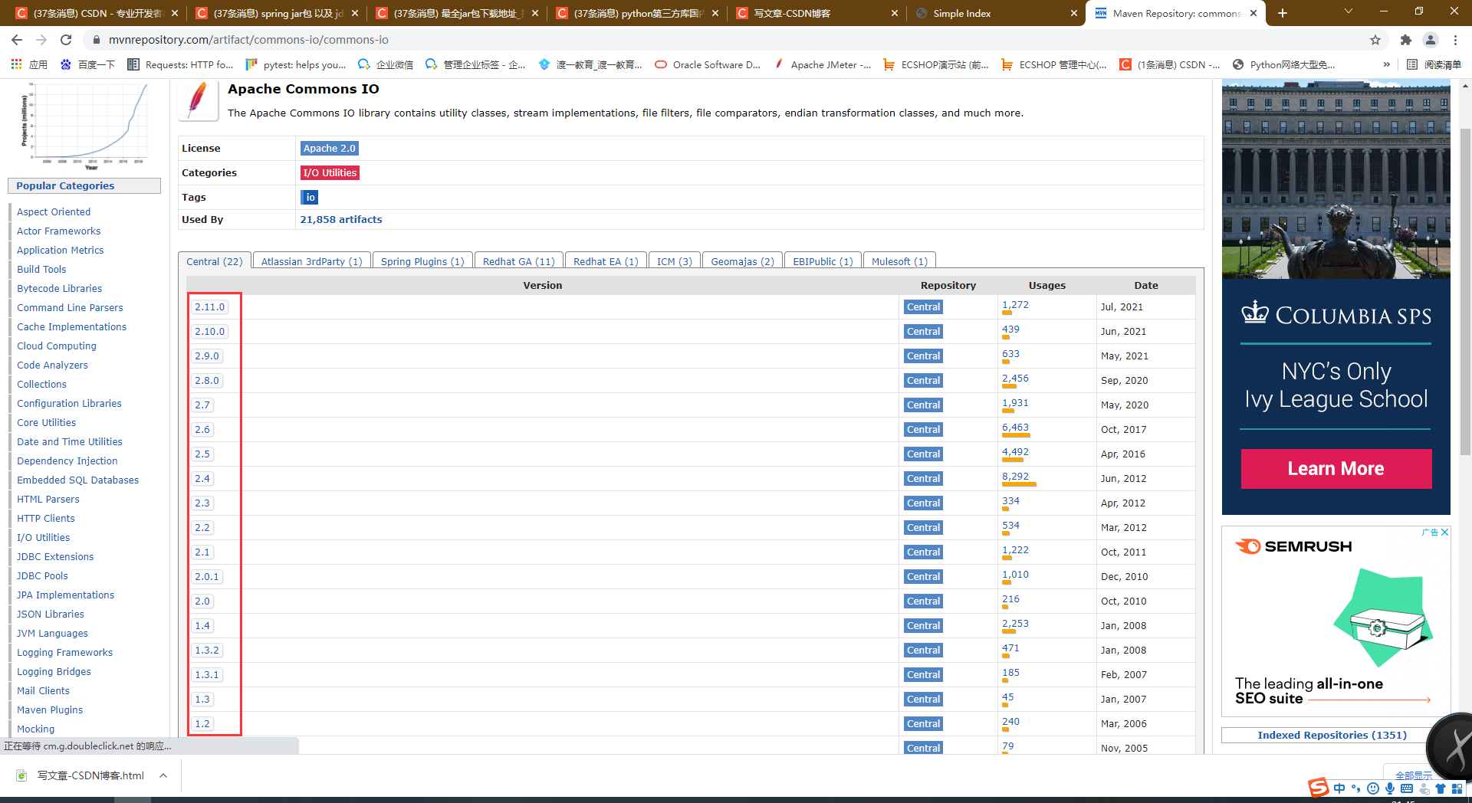
Task: Click the io tag
Action: pos(310,198)
